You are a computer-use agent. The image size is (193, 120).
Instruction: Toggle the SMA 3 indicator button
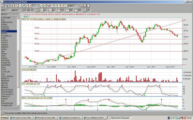pyautogui.click(x=76, y=10)
